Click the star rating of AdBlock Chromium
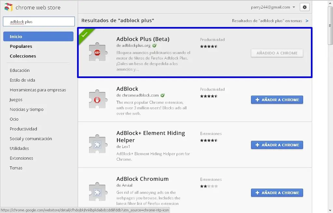 pyautogui.click(x=209, y=186)
